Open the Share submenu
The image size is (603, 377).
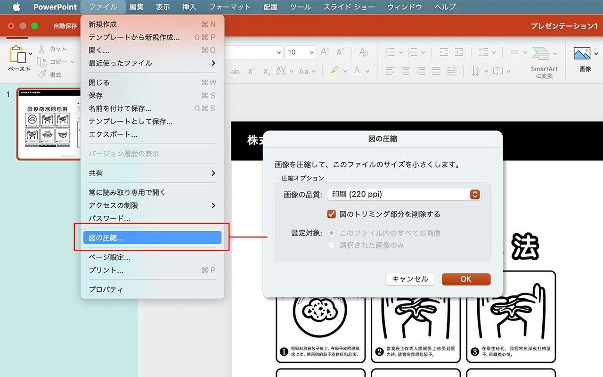pos(152,173)
